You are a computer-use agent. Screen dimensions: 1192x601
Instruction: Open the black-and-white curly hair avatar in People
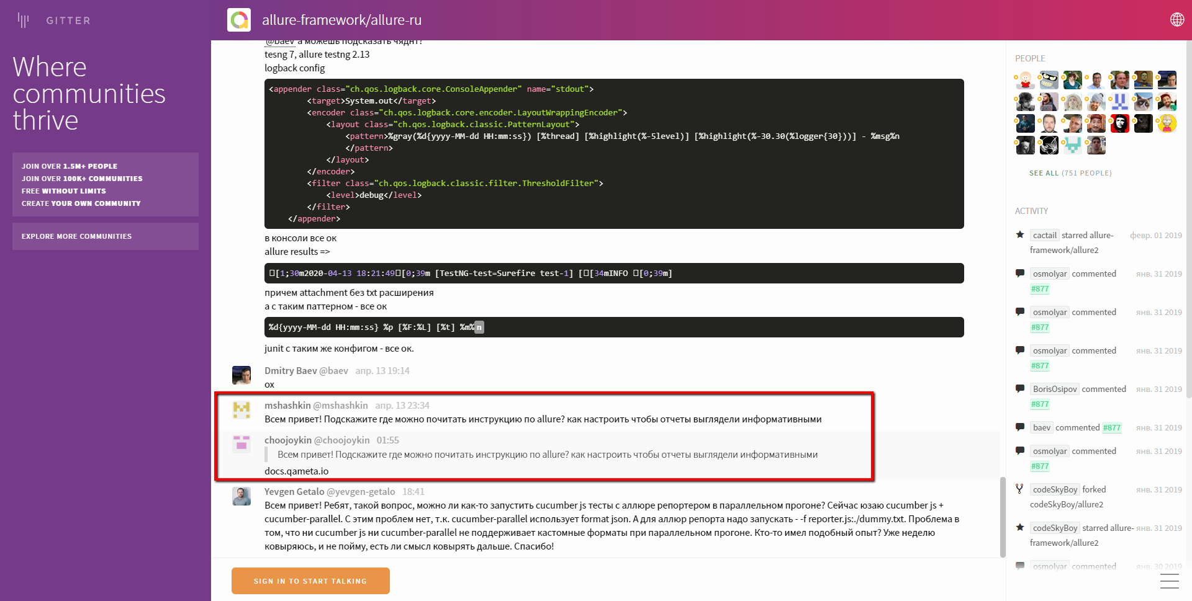(1026, 102)
